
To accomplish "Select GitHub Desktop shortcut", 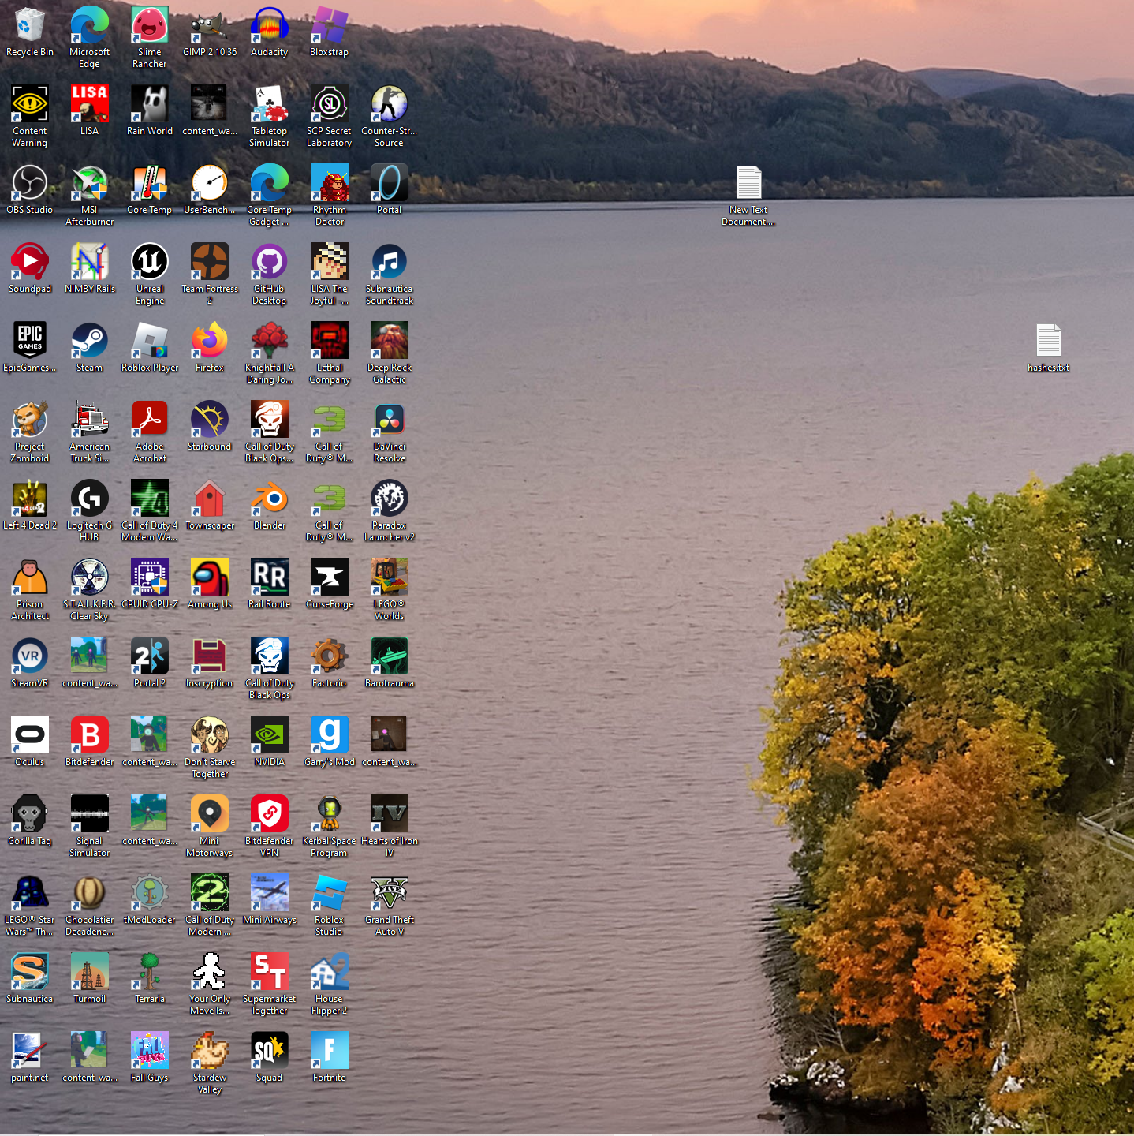I will coord(270,262).
